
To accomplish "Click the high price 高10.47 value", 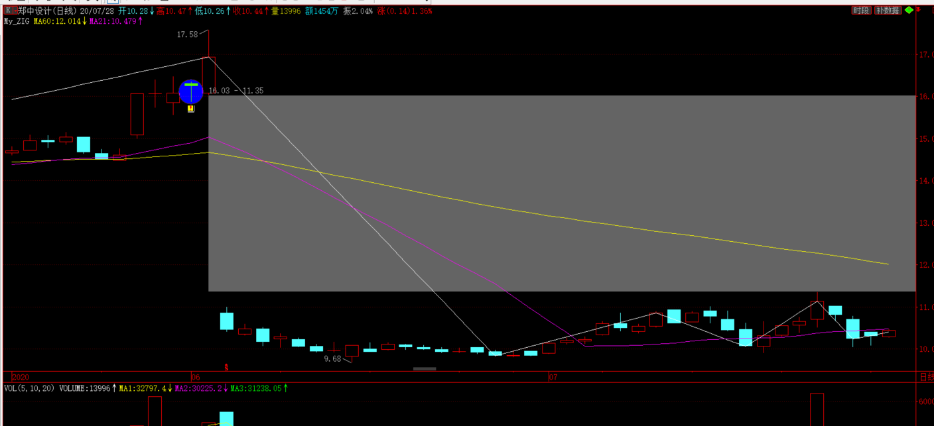I will click(171, 11).
